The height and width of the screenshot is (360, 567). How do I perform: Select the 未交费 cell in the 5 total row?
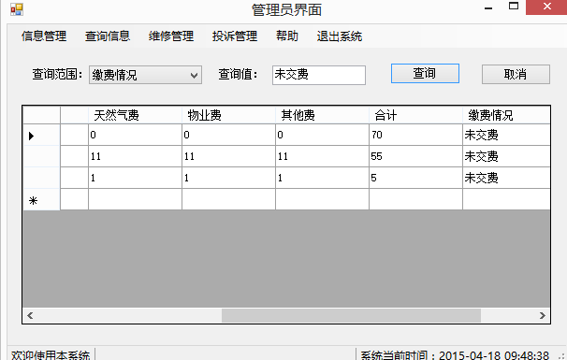[x=506, y=178]
